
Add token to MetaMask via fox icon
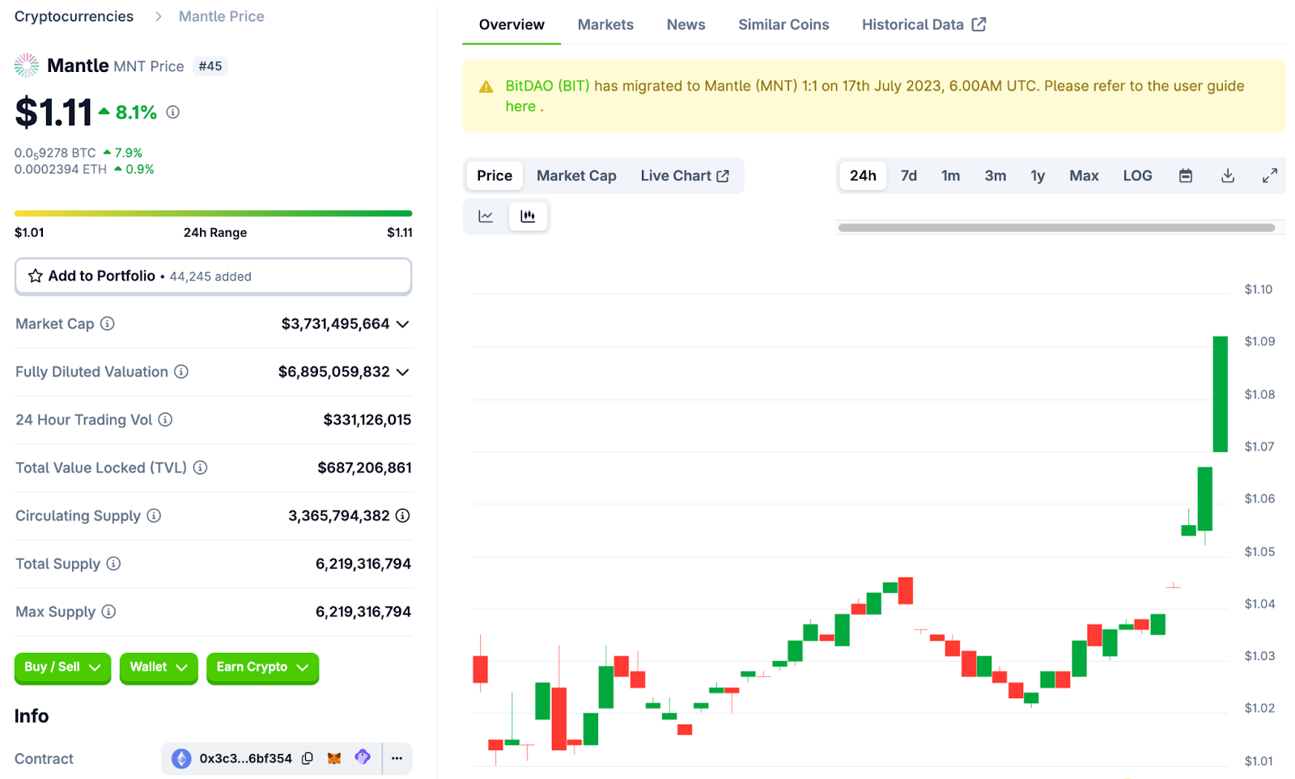[333, 758]
